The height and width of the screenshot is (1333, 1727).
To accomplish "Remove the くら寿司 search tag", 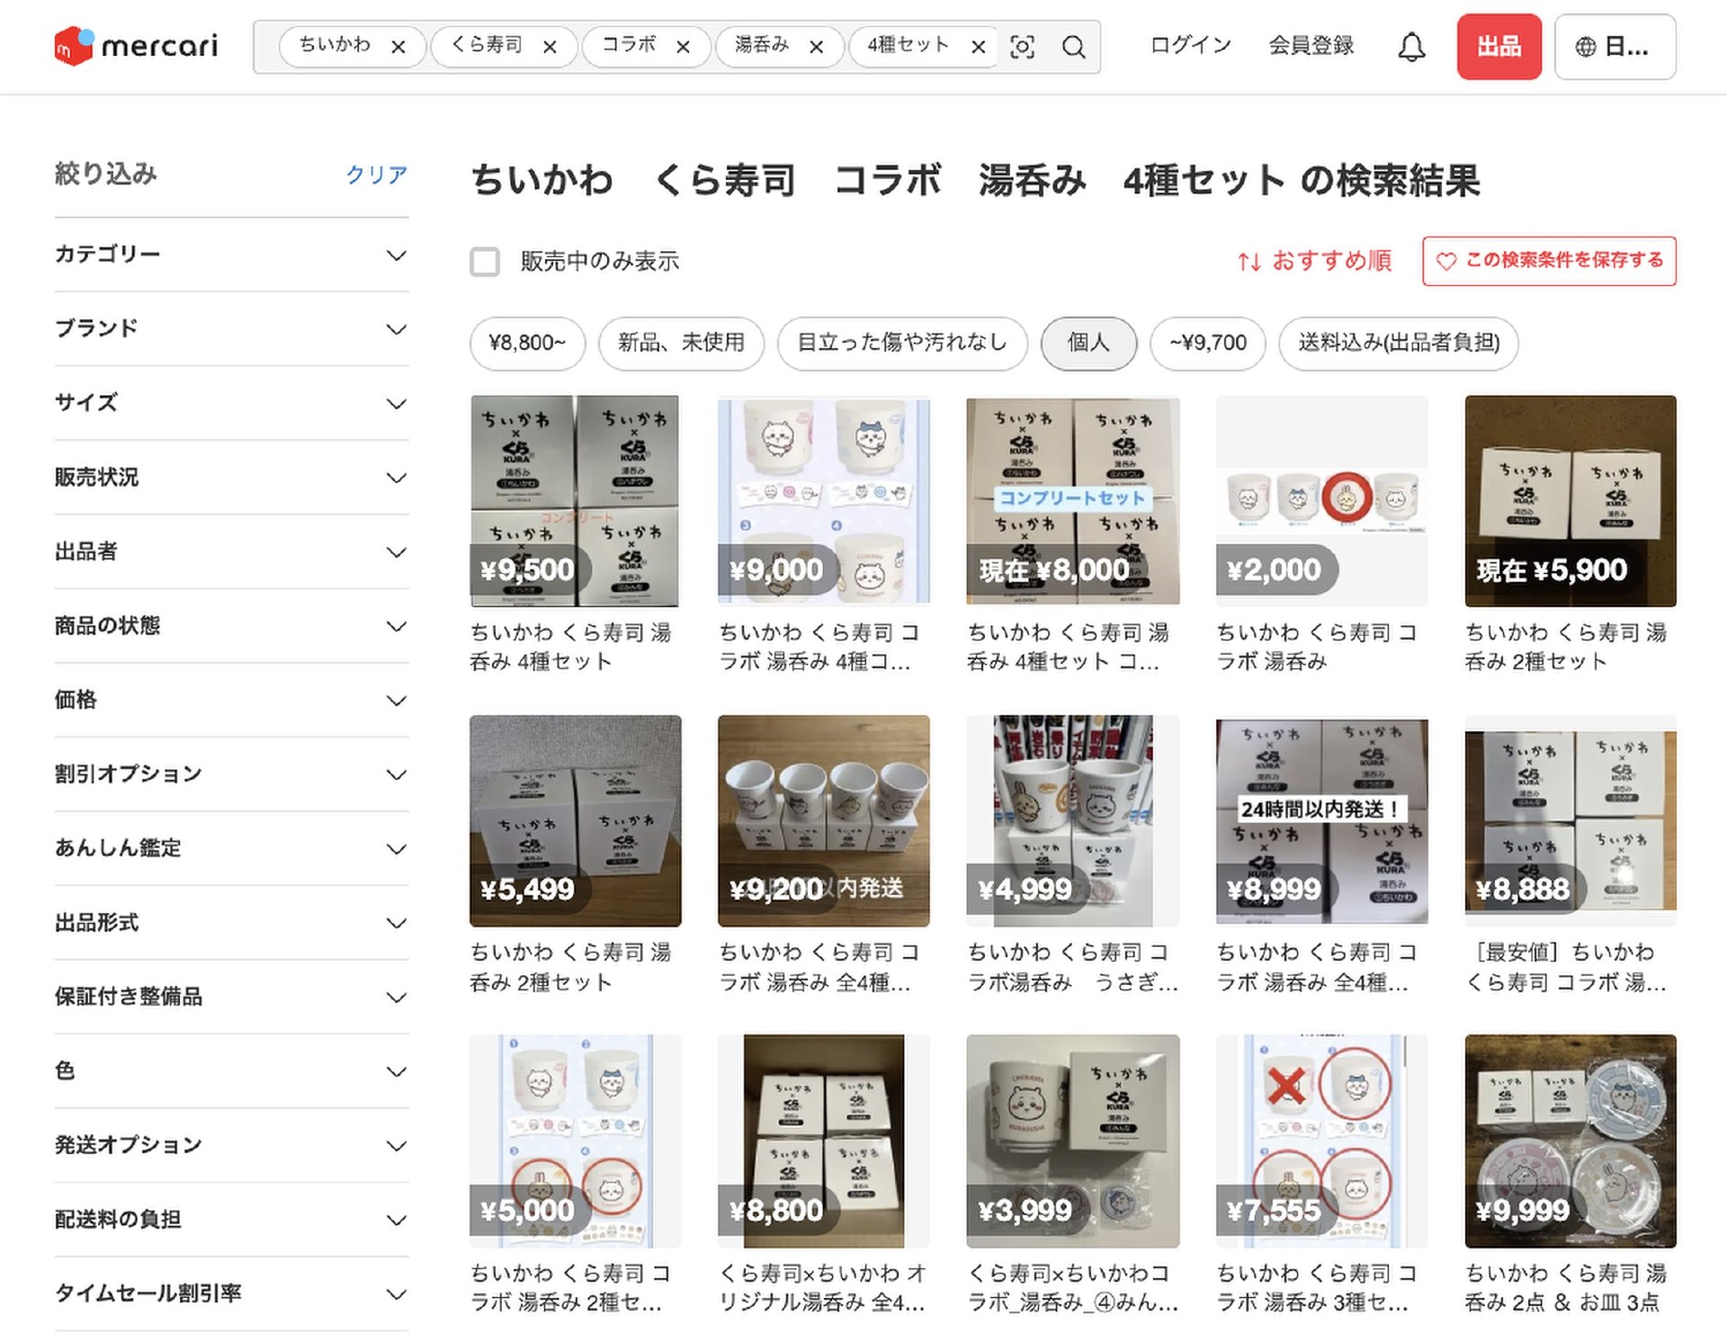I will coord(550,47).
